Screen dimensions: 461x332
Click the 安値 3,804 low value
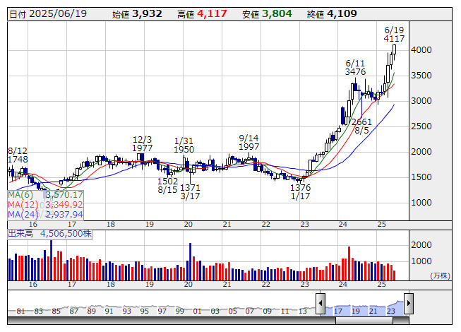click(x=267, y=14)
